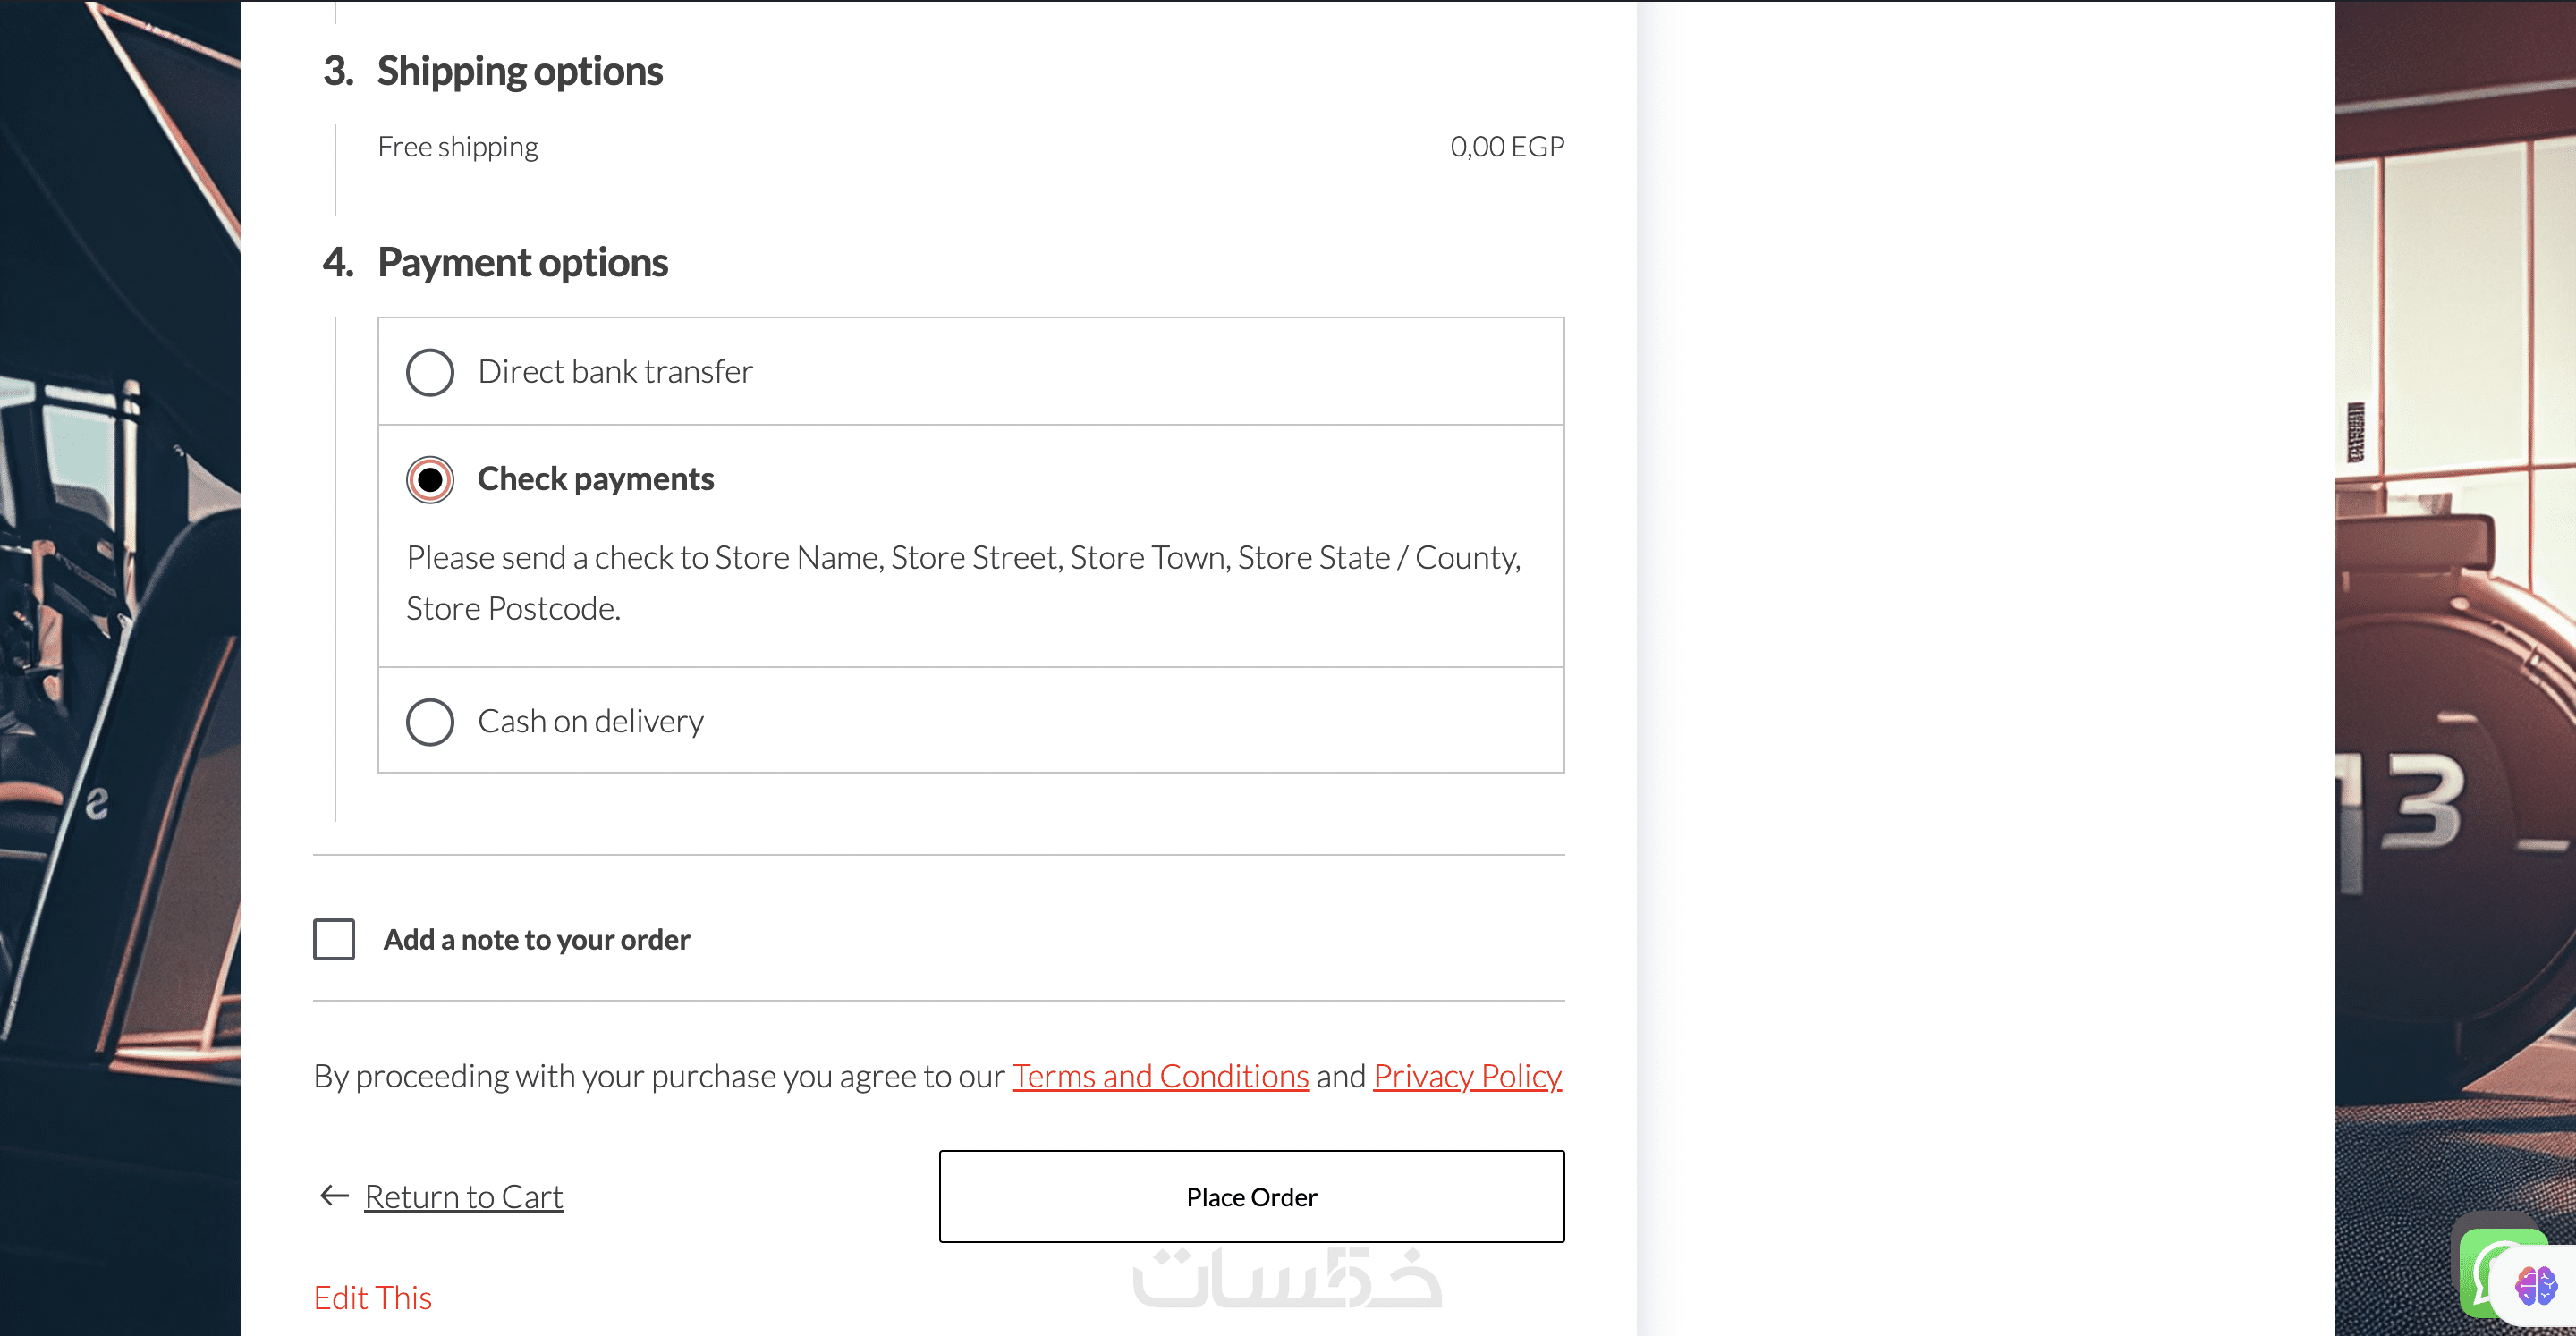Go back via Return to Cart link
The width and height of the screenshot is (2576, 1336).
(x=463, y=1197)
